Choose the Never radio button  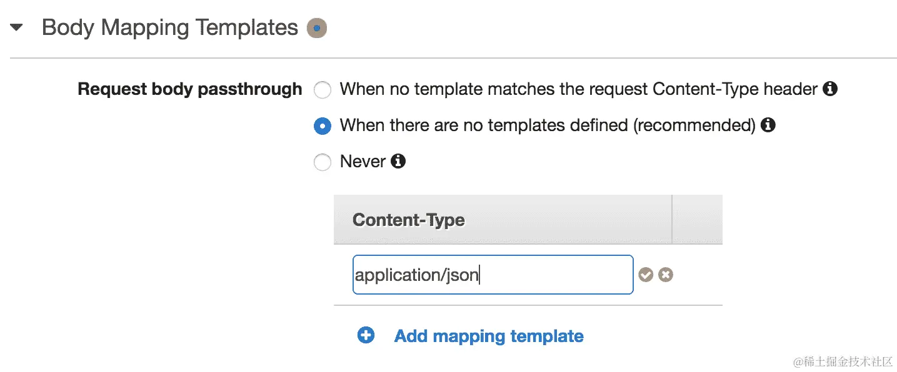pos(323,163)
